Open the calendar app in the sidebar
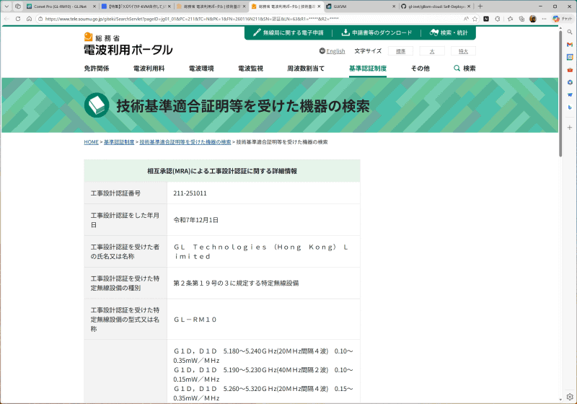 pyautogui.click(x=570, y=57)
